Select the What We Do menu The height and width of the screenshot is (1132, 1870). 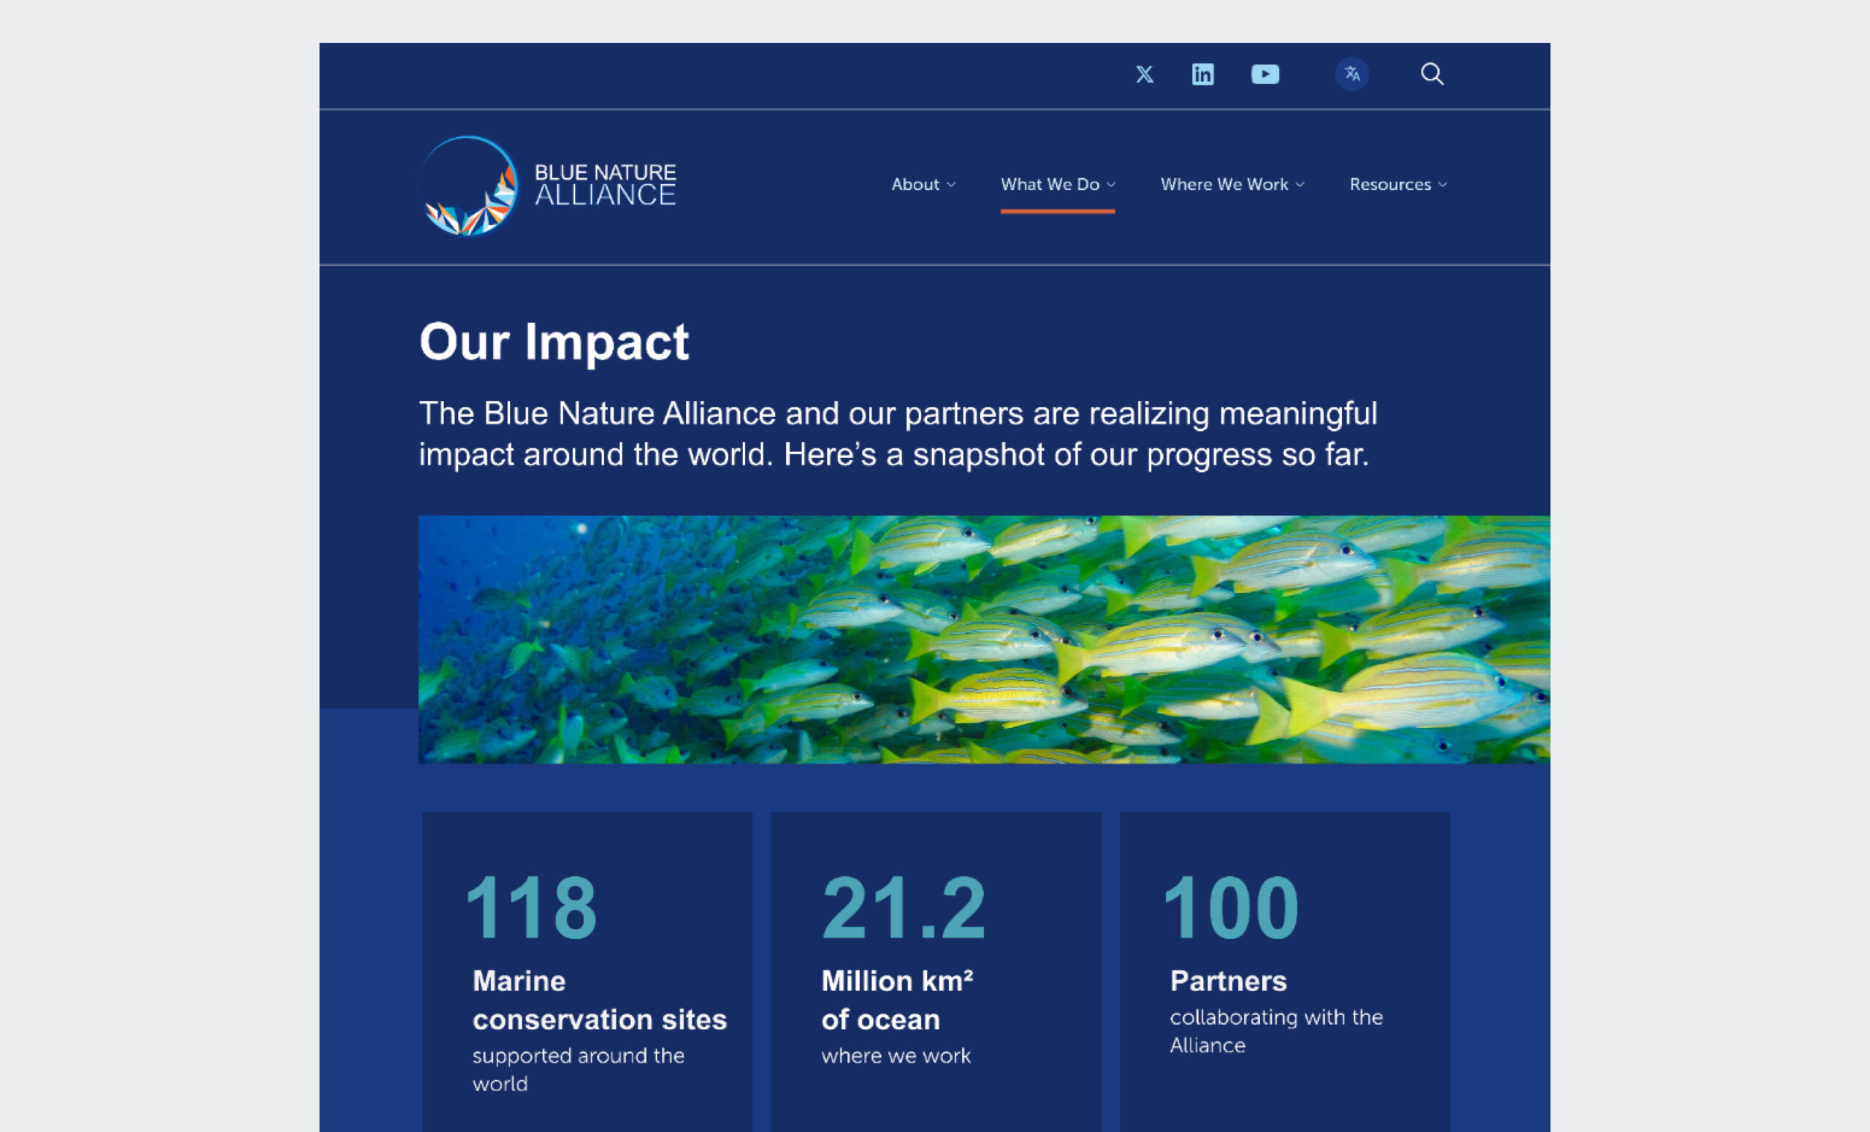pyautogui.click(x=1050, y=184)
